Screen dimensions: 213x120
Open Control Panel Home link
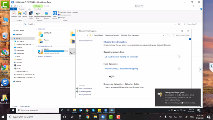click(x=86, y=41)
